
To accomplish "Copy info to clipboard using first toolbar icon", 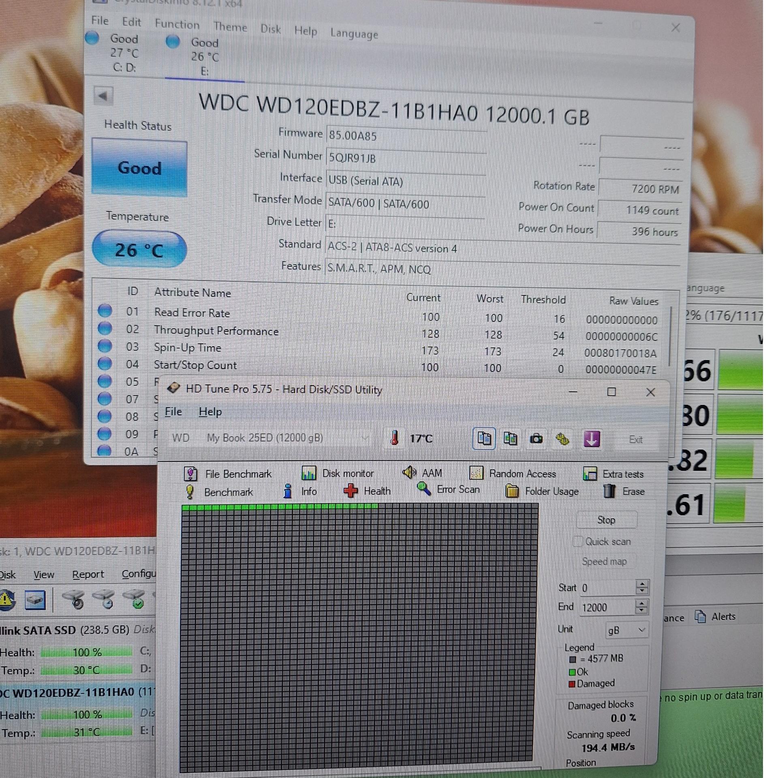I will (x=484, y=438).
